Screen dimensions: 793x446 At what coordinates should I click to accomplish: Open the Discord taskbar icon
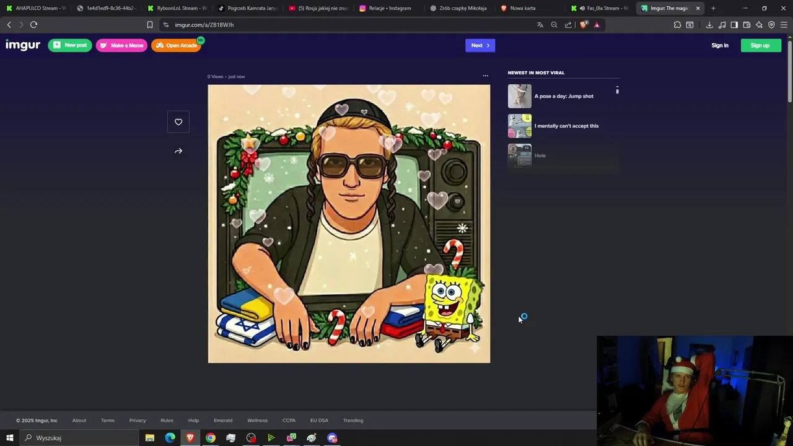click(x=332, y=438)
